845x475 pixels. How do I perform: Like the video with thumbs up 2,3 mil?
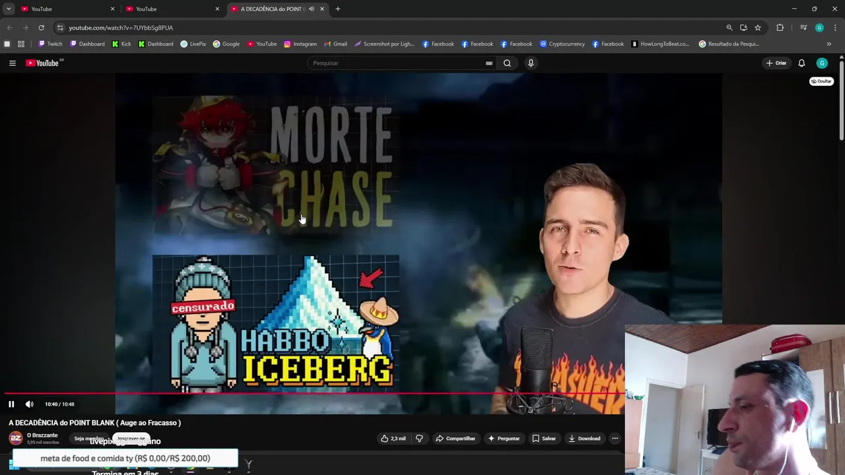point(393,439)
